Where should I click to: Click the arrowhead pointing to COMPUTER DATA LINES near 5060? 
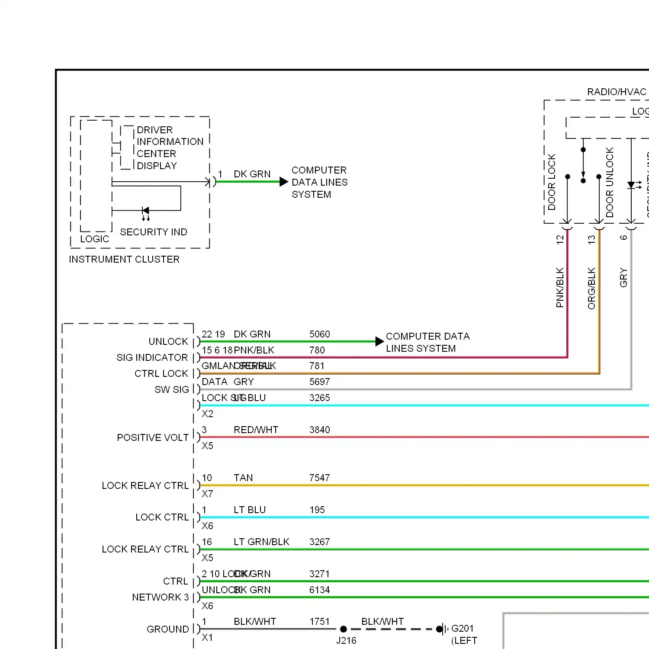tap(379, 341)
